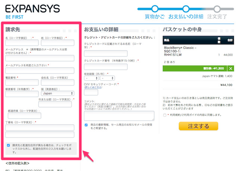The width and height of the screenshot is (239, 171).
Task: Click the EXPANSYS logo
Action: [32, 9]
